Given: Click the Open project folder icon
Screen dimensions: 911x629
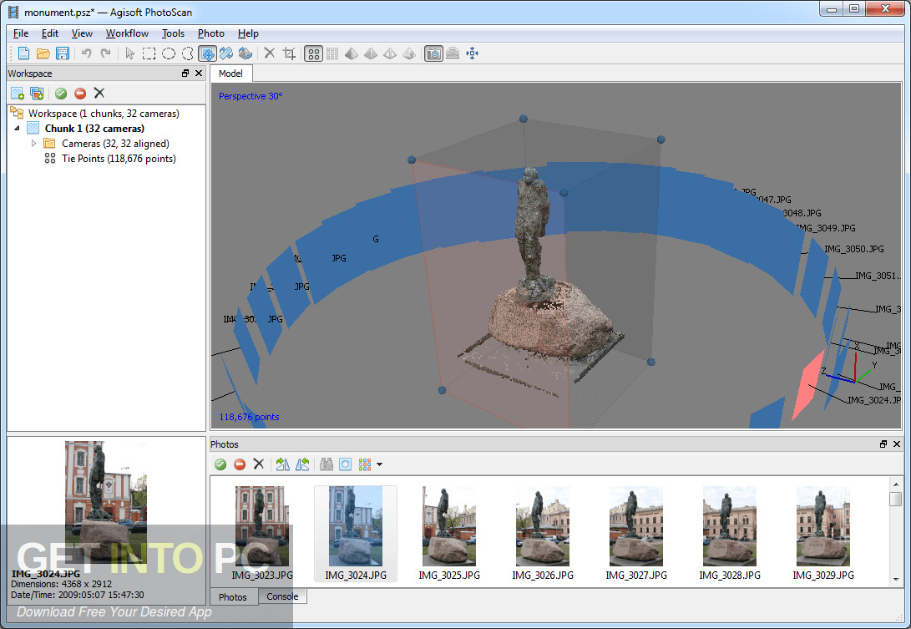Looking at the screenshot, I should 43,53.
